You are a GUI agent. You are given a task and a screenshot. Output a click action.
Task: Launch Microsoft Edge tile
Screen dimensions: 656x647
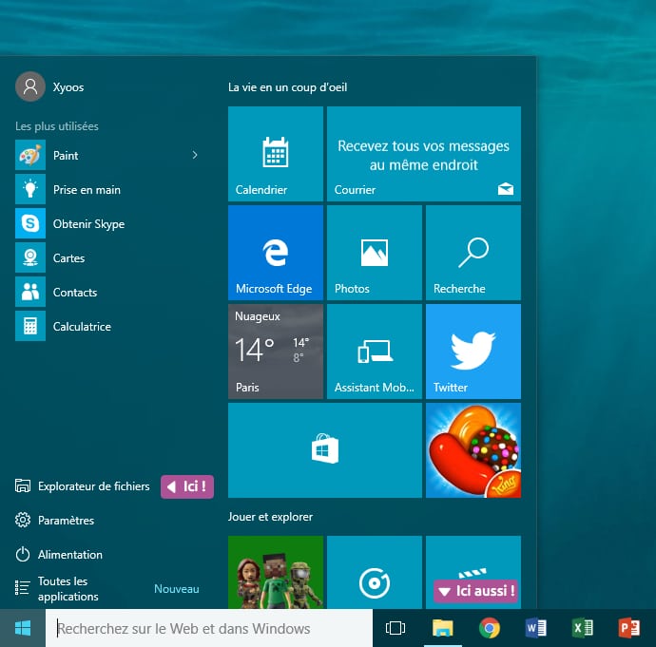276,253
